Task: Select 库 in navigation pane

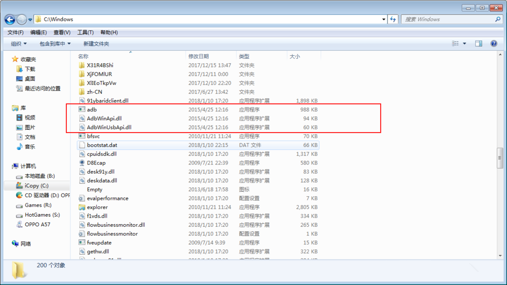Action: (x=23, y=108)
